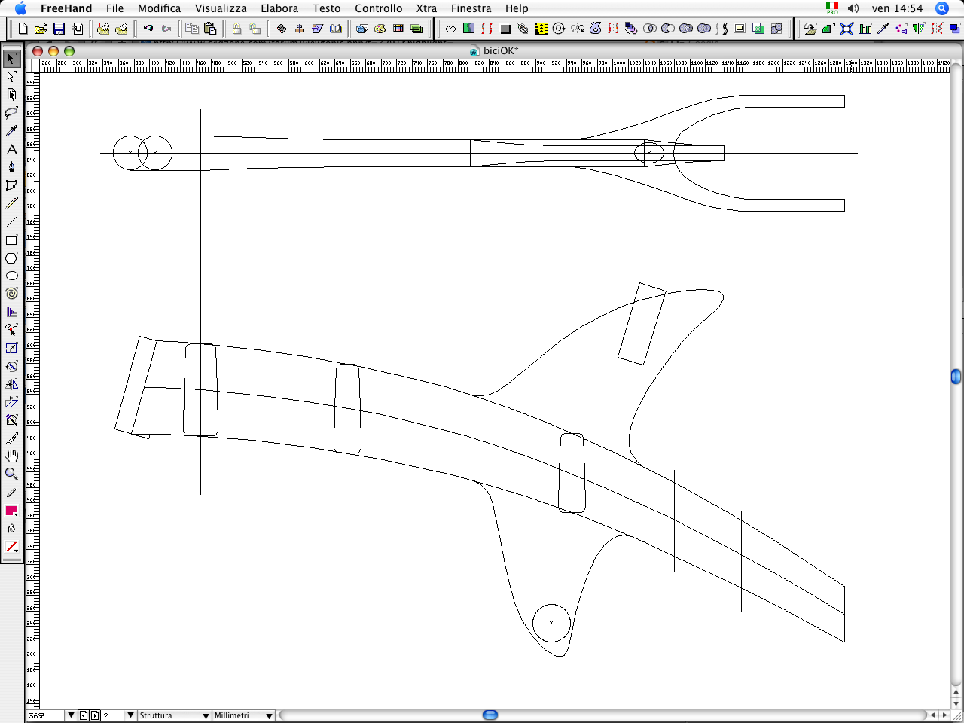Select the Pencil tool

pos(11,203)
